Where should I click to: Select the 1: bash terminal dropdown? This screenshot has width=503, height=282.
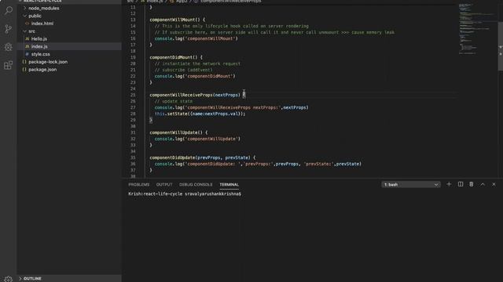(411, 185)
